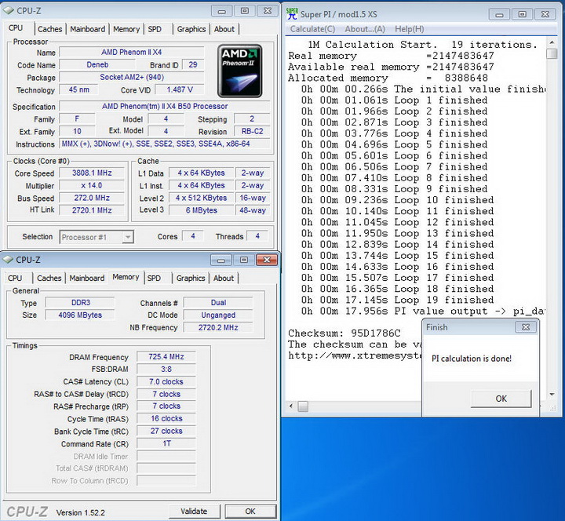Click the FSB:DRAM value 3:8
This screenshot has height=521, width=565.
tap(166, 370)
